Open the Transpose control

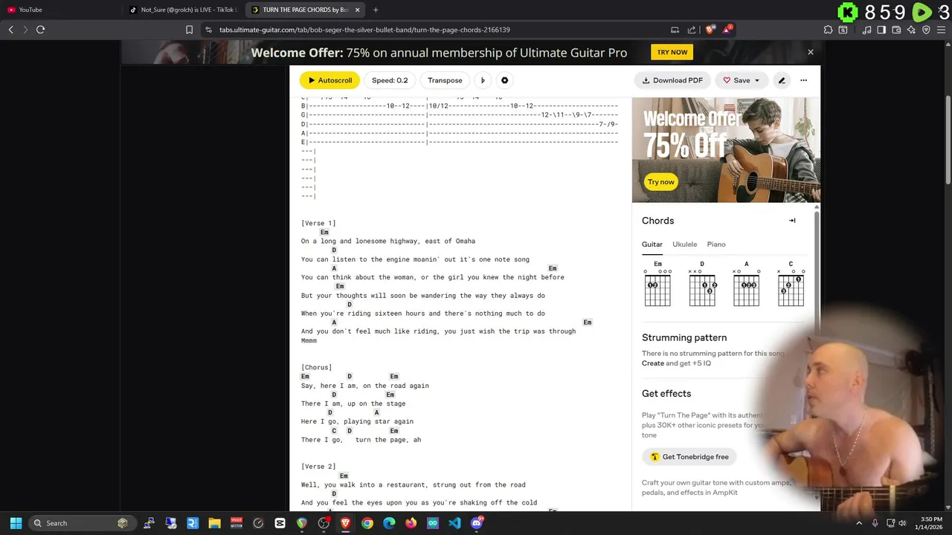(445, 80)
